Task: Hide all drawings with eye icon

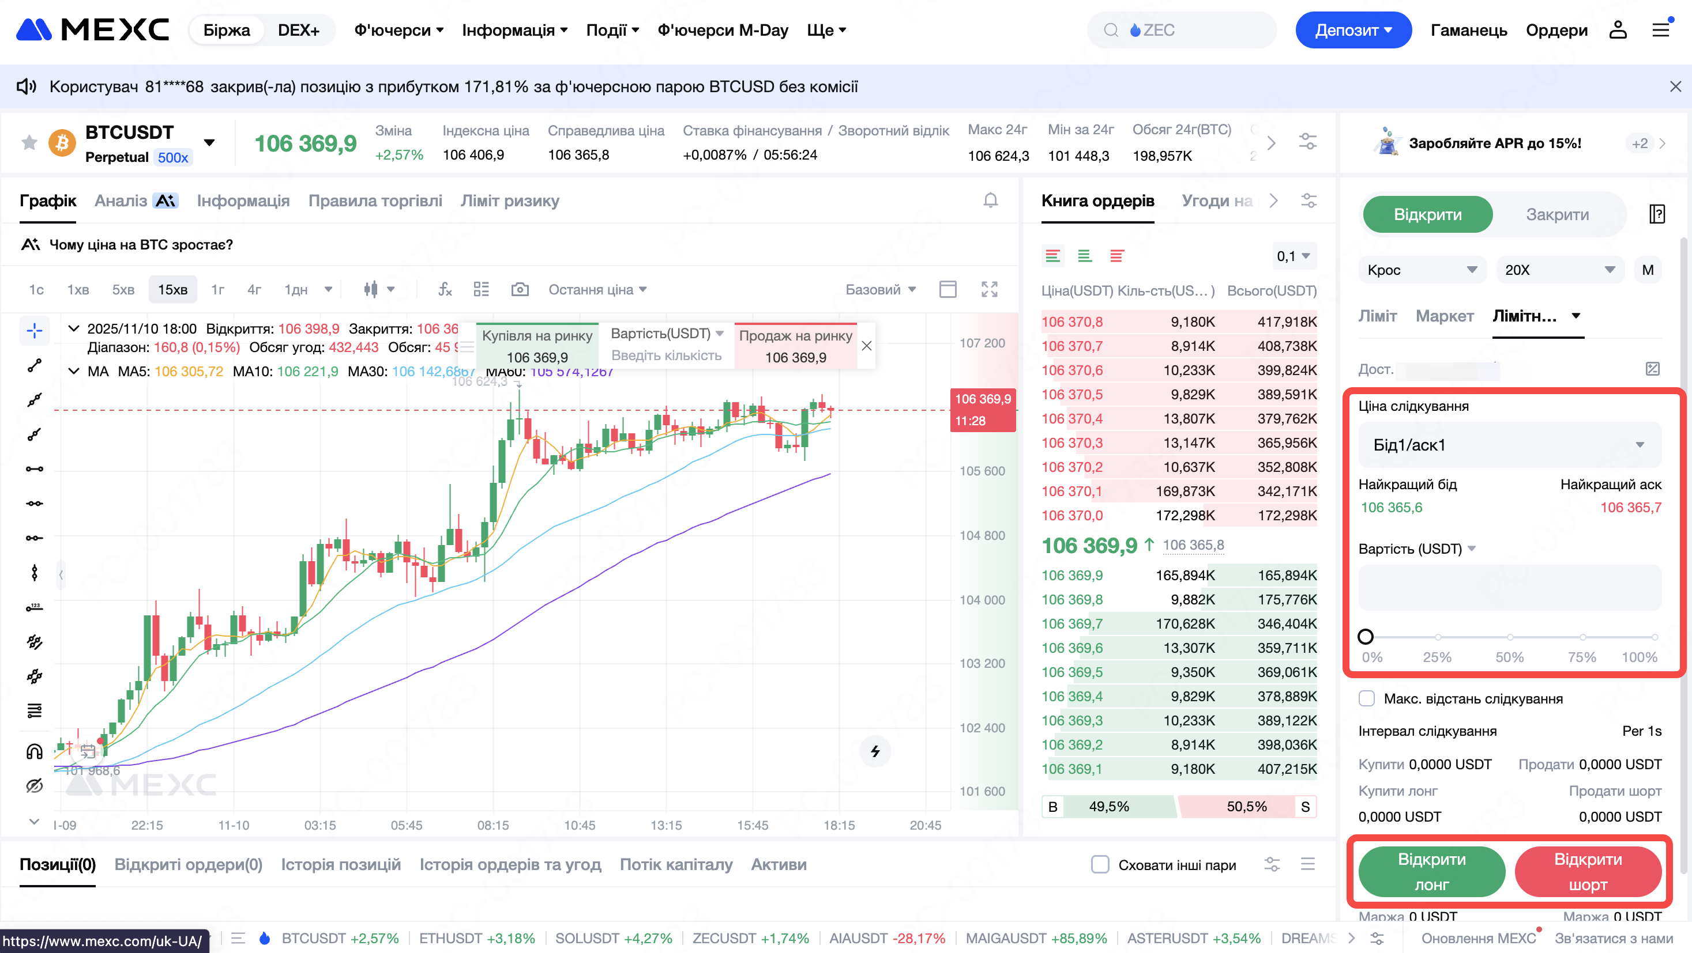Action: pyautogui.click(x=34, y=786)
